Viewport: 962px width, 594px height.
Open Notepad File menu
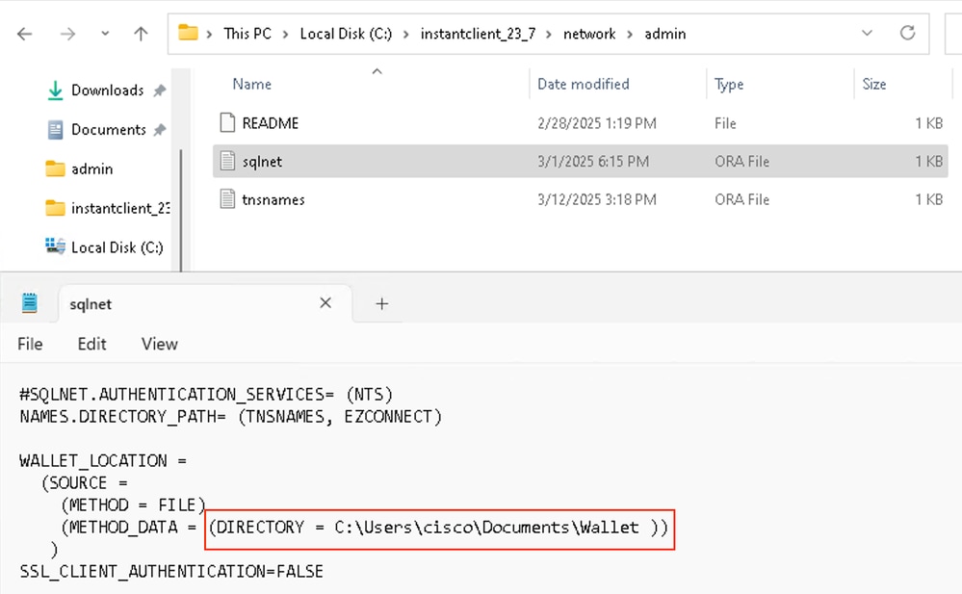[30, 344]
